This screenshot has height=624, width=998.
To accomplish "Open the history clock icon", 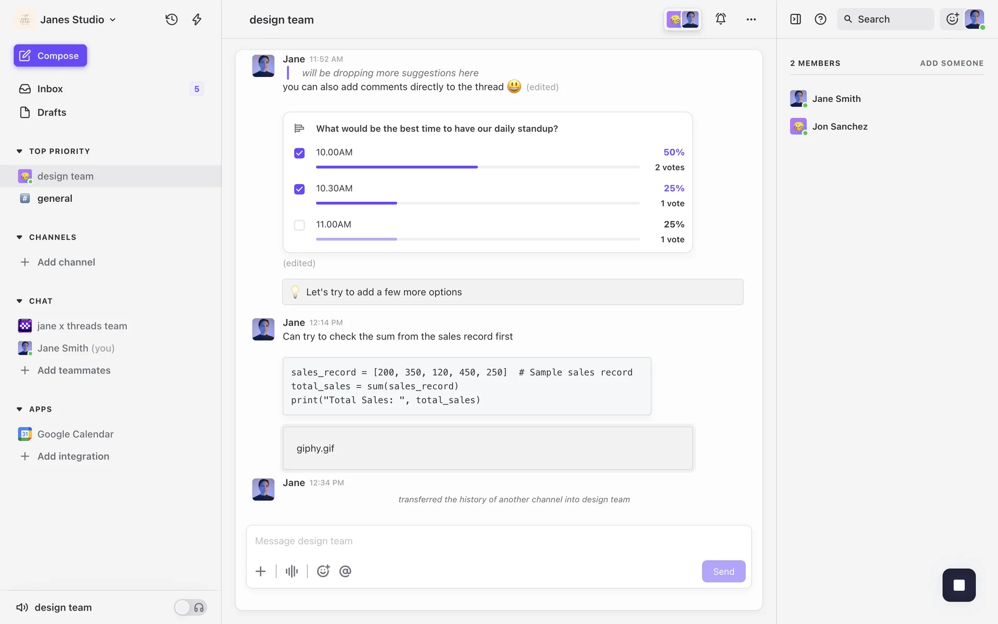I will tap(172, 19).
